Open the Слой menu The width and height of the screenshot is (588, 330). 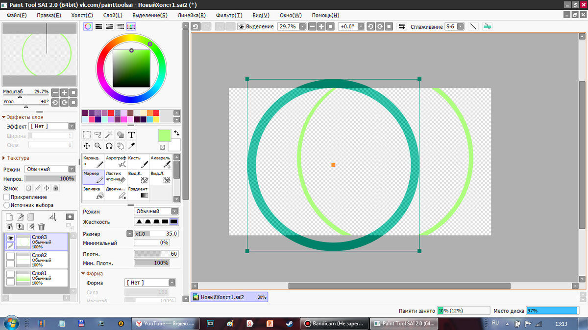click(x=113, y=15)
